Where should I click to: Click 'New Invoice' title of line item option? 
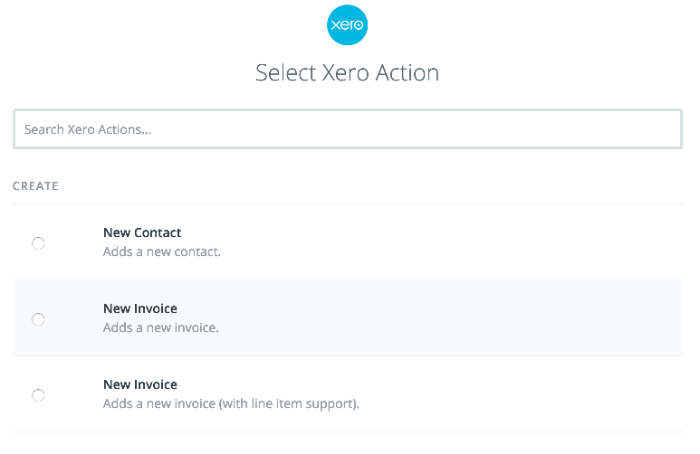coord(140,384)
